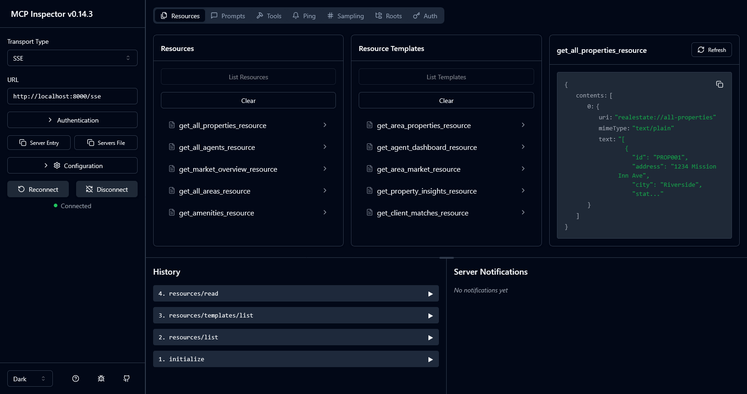Click the panel resize handle above History
Viewport: 747px width, 394px height.
click(447, 258)
